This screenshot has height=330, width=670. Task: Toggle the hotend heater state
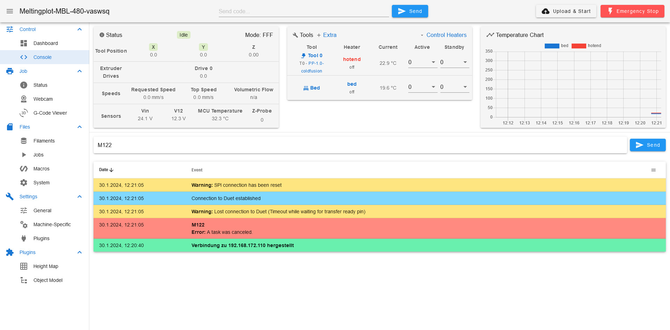[352, 59]
